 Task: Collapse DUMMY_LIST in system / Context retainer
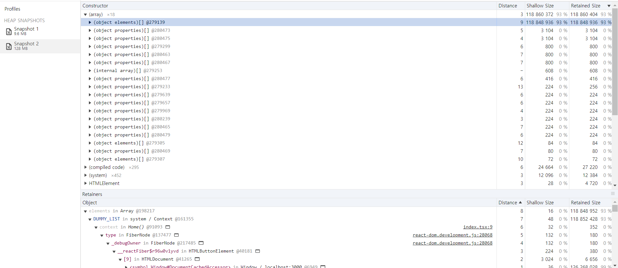coord(90,219)
